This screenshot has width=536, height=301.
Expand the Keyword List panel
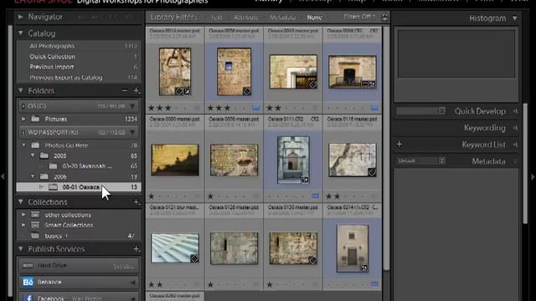coord(515,145)
